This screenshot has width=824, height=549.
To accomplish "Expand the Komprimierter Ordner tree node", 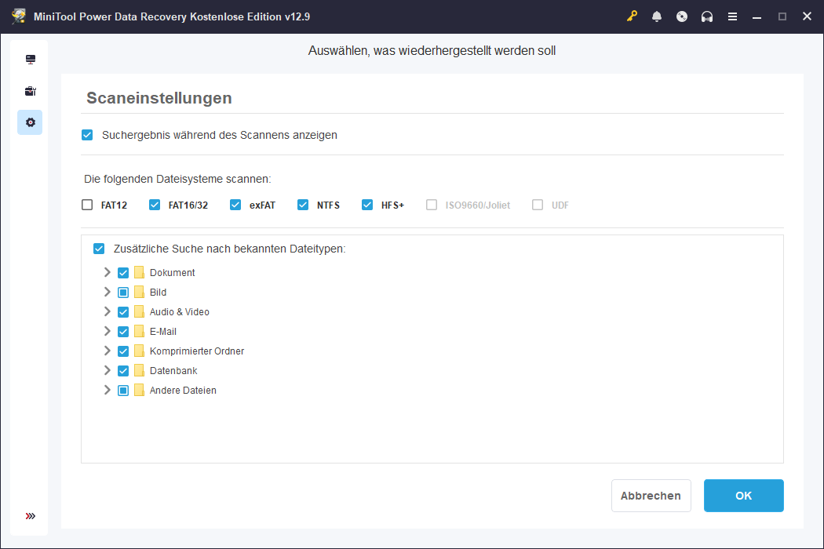I will point(108,351).
